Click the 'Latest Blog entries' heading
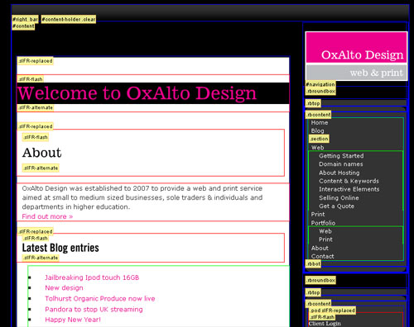Image resolution: width=414 pixels, height=327 pixels. 60,248
